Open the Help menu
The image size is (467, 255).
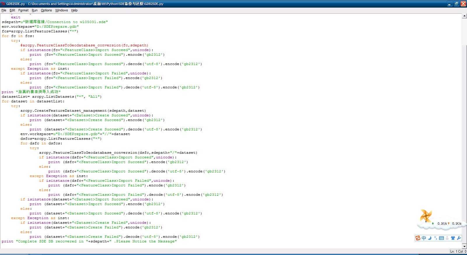[x=74, y=10]
